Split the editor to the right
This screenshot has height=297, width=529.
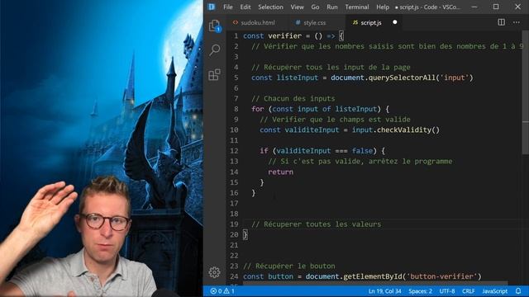(502, 22)
